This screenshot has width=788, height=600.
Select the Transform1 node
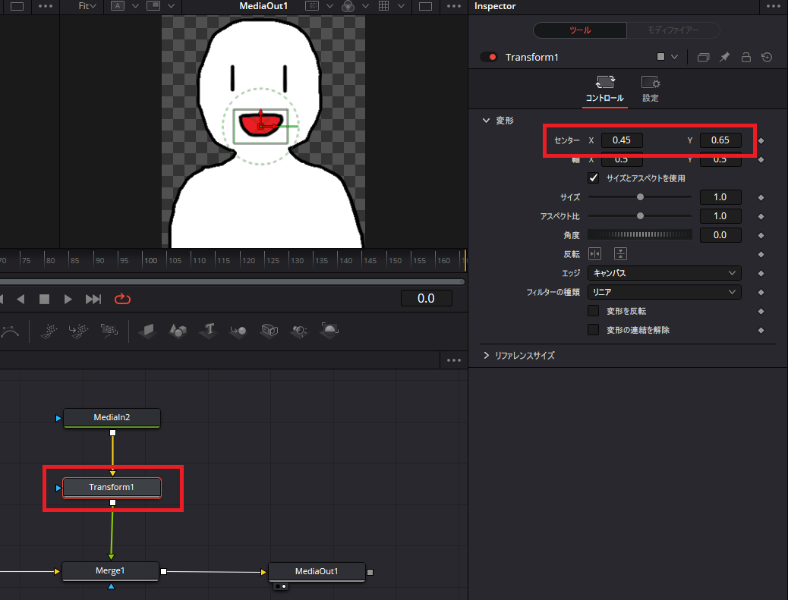click(x=112, y=488)
